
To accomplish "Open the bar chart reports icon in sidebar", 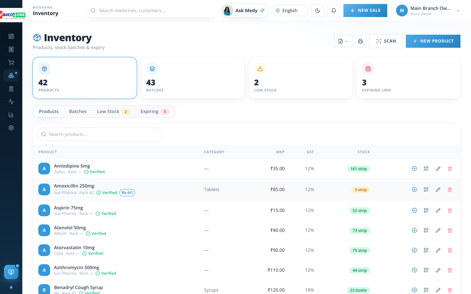I will 11,115.
